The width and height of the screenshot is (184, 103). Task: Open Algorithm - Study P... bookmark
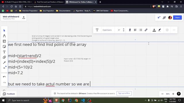(82, 11)
